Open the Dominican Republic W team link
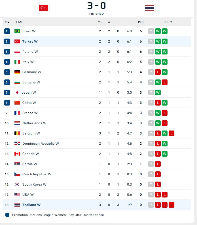 [41, 144]
